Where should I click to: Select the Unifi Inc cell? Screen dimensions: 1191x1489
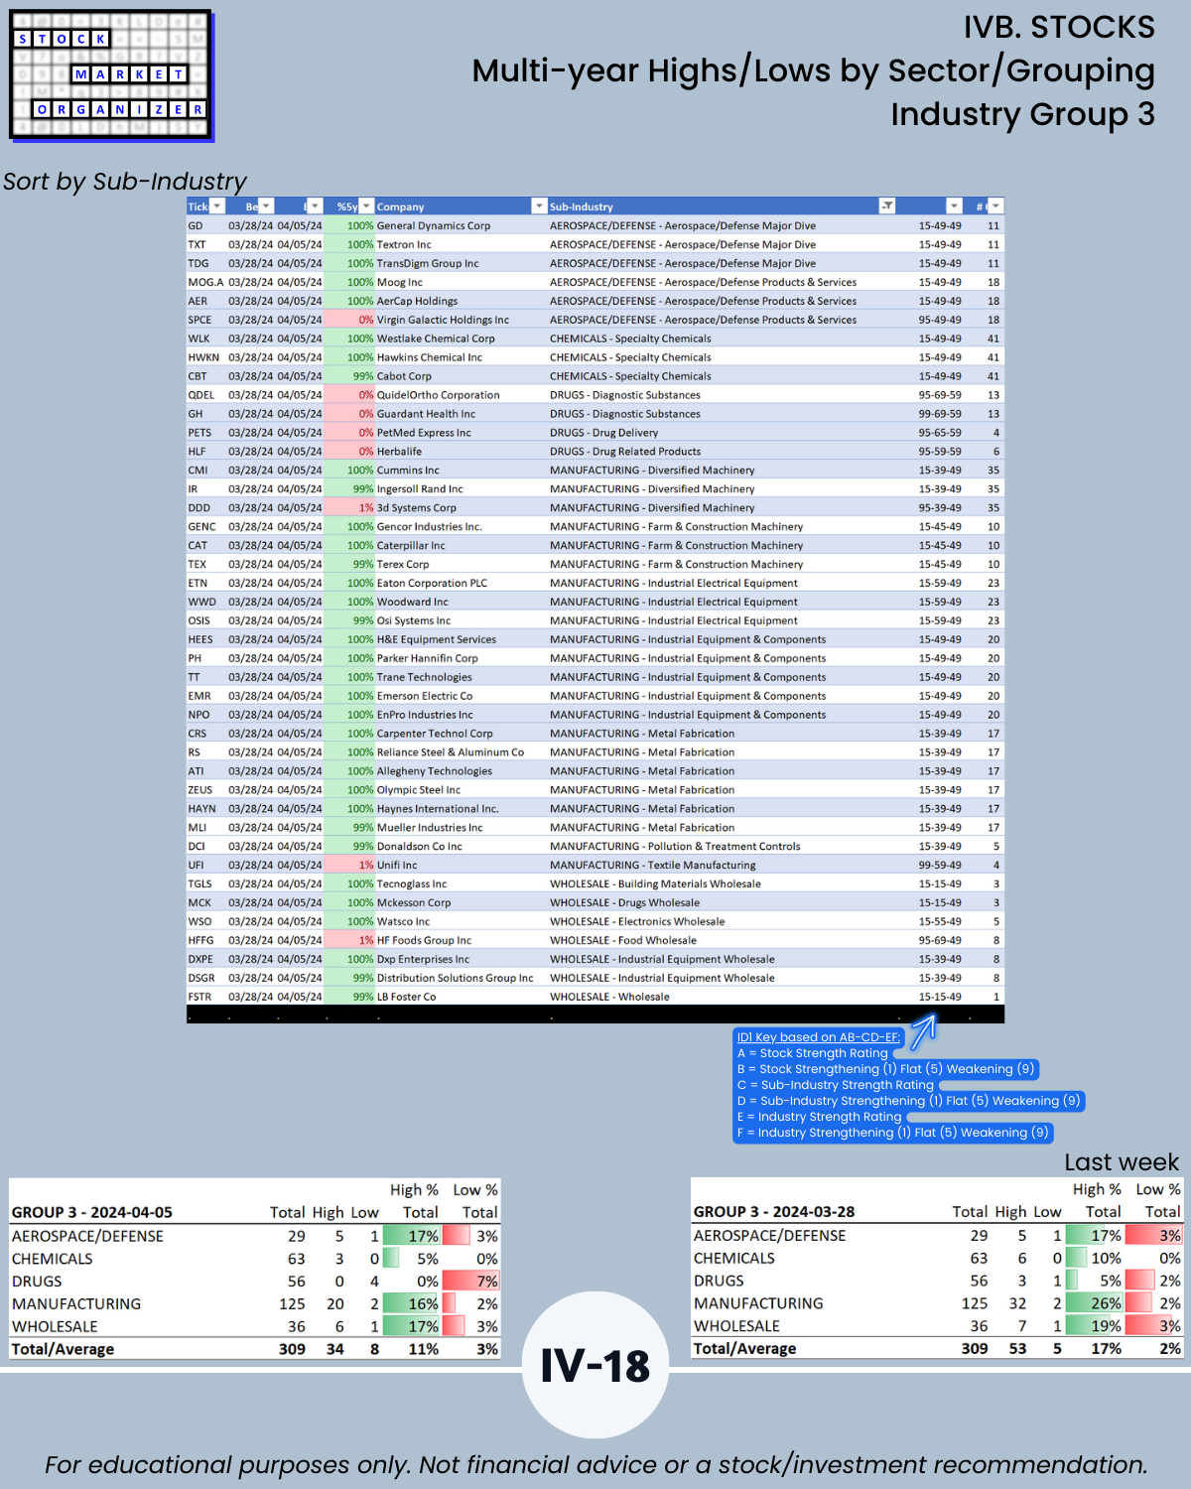(397, 866)
